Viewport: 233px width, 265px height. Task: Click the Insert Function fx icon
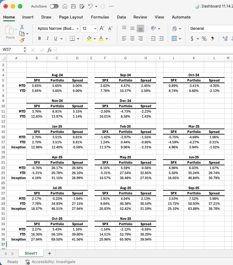click(49, 50)
